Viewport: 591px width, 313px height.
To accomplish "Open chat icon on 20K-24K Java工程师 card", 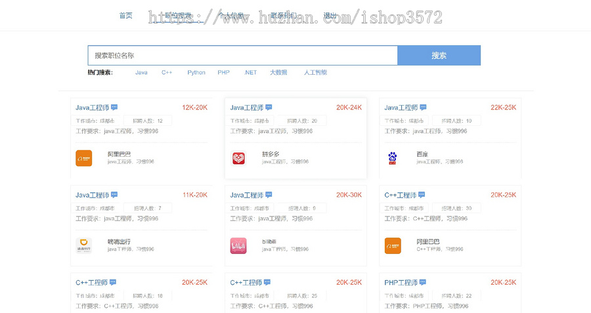I will pos(269,108).
